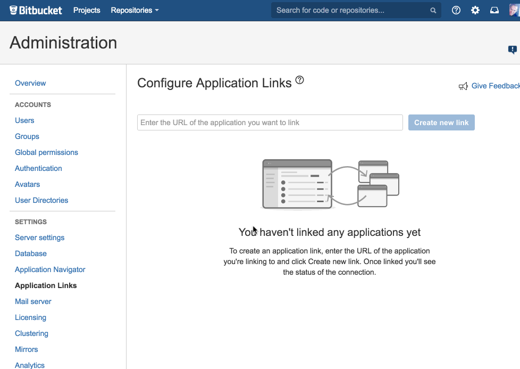
Task: Open the inbox tray icon
Action: 494,10
